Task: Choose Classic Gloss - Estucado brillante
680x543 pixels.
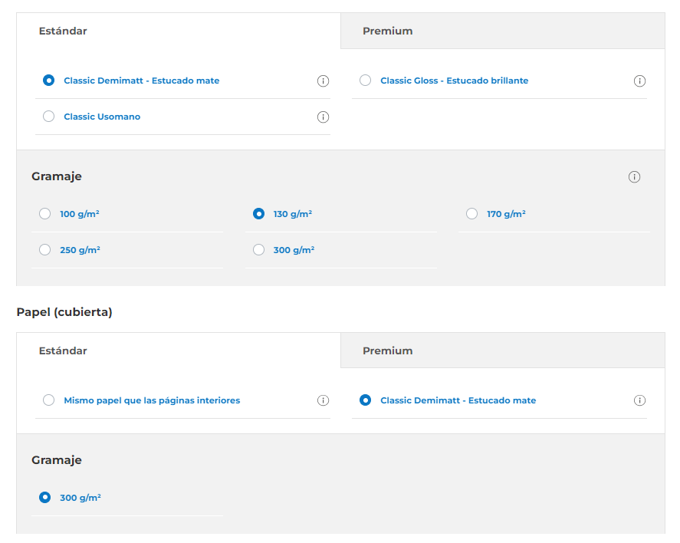Action: pyautogui.click(x=366, y=81)
